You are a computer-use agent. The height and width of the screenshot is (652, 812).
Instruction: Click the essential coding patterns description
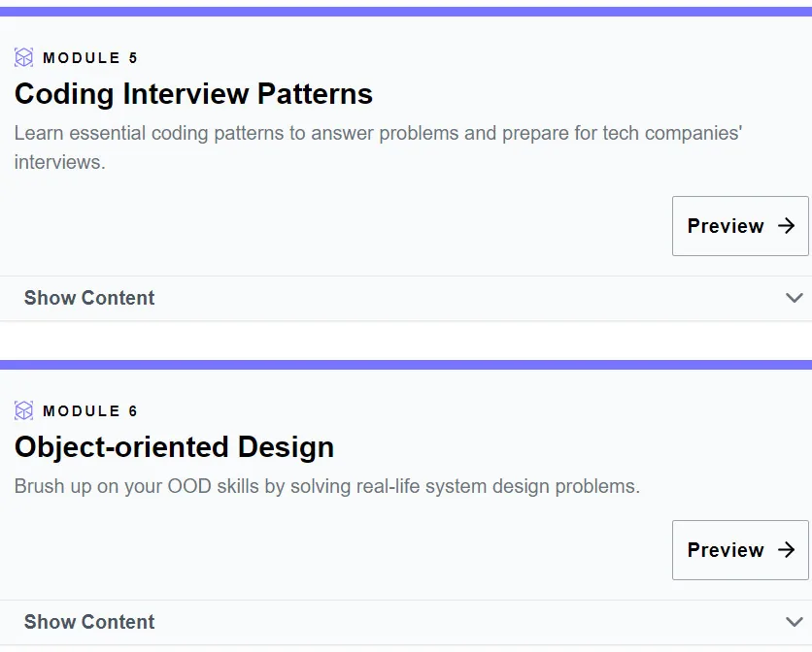[x=378, y=147]
